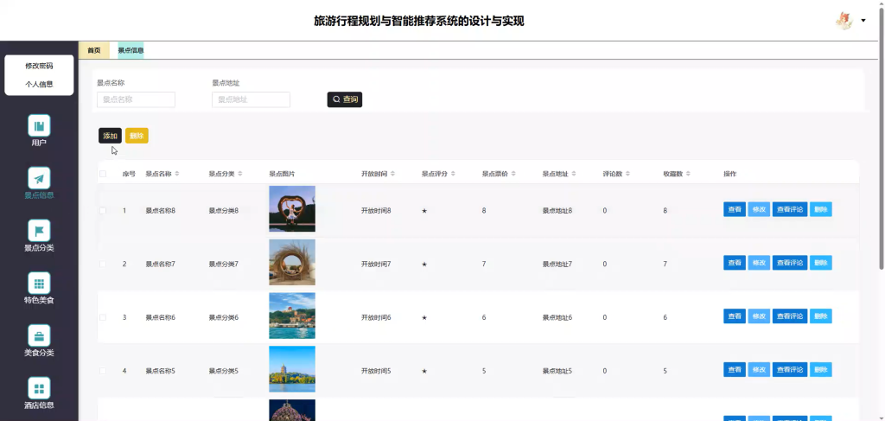Click 查看 for 景点名称5

pyautogui.click(x=735, y=370)
